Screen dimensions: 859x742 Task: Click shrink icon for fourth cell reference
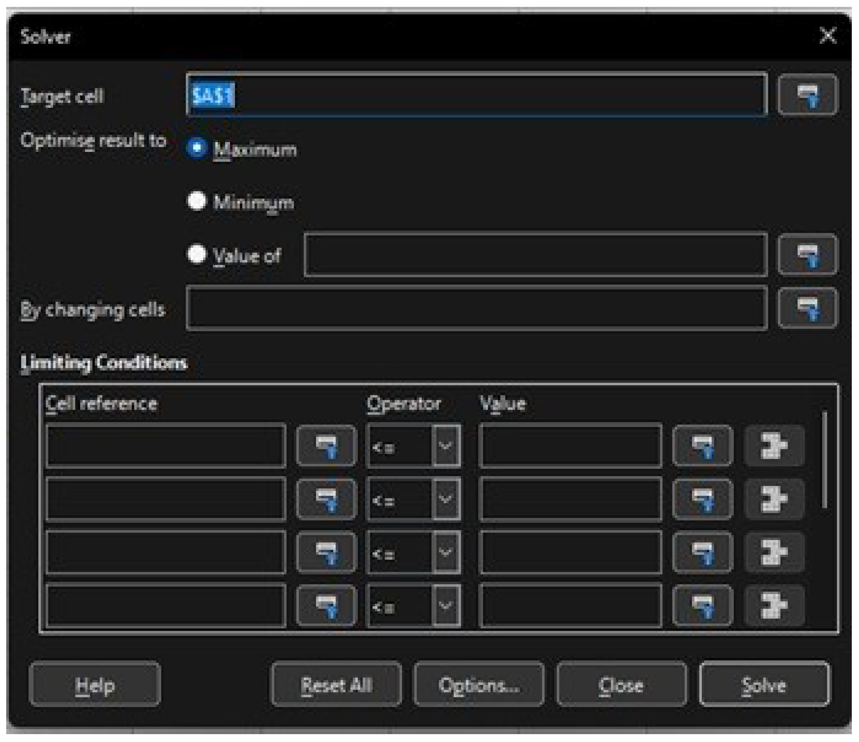pos(326,605)
